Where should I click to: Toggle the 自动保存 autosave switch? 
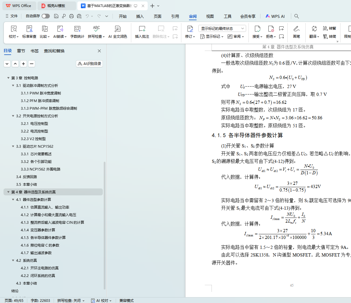(46, 16)
